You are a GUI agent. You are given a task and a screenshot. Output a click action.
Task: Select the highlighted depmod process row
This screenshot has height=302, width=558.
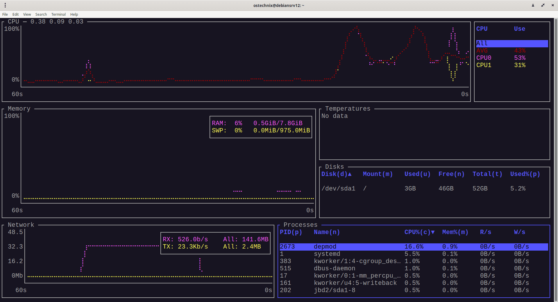(325, 247)
